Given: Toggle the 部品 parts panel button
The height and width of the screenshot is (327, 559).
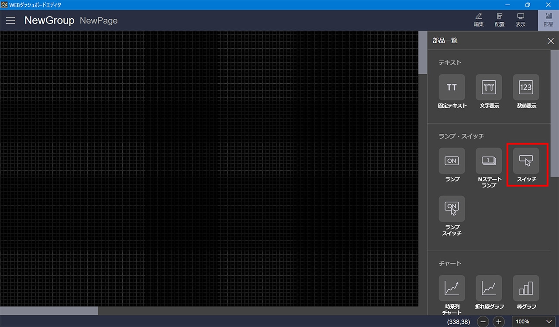Looking at the screenshot, I should click(x=548, y=20).
